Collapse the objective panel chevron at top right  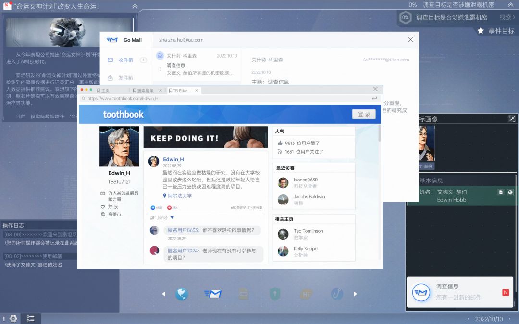511,5
